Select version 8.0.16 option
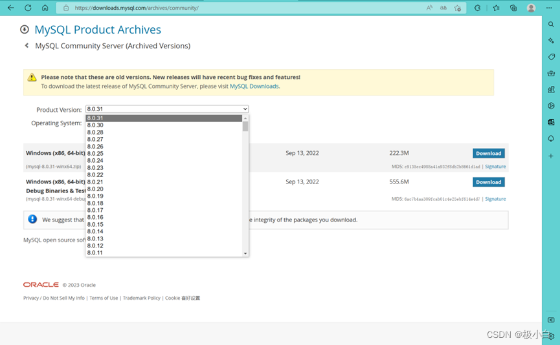The height and width of the screenshot is (345, 560). coord(164,218)
